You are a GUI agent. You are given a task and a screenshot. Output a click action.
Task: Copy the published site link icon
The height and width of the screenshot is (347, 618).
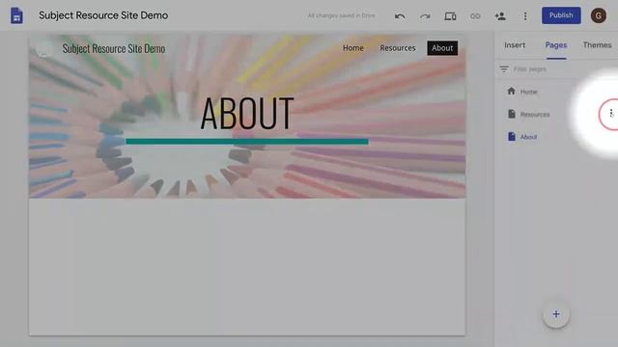(x=475, y=16)
